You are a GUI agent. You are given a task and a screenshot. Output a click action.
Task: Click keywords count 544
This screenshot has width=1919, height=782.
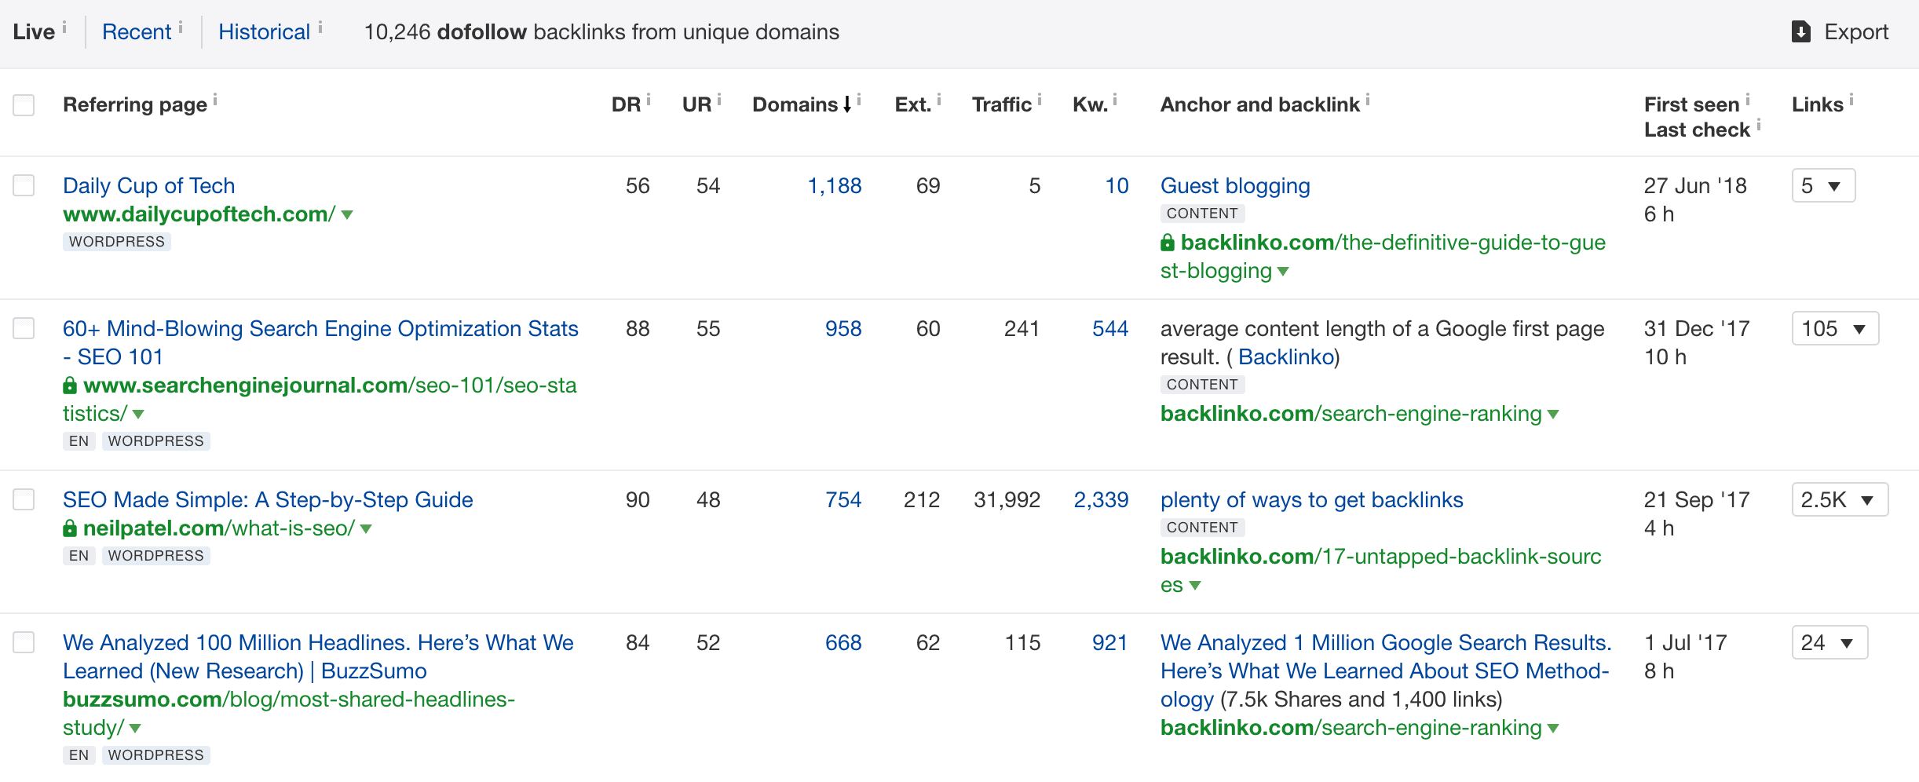point(1110,328)
